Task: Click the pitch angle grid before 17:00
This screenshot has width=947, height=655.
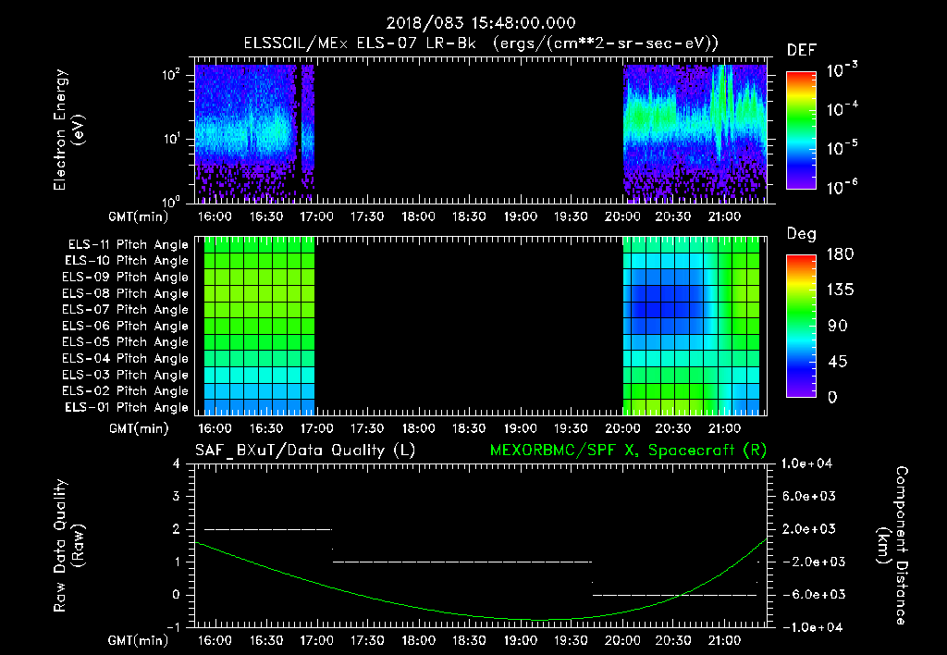Action: tap(260, 326)
